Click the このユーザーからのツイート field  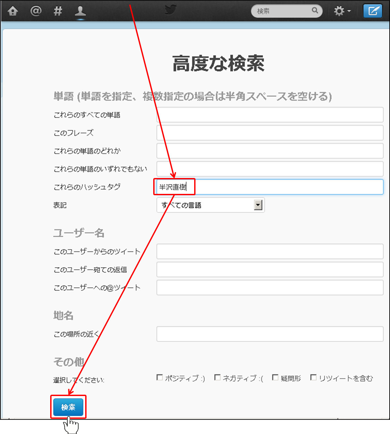pos(270,252)
